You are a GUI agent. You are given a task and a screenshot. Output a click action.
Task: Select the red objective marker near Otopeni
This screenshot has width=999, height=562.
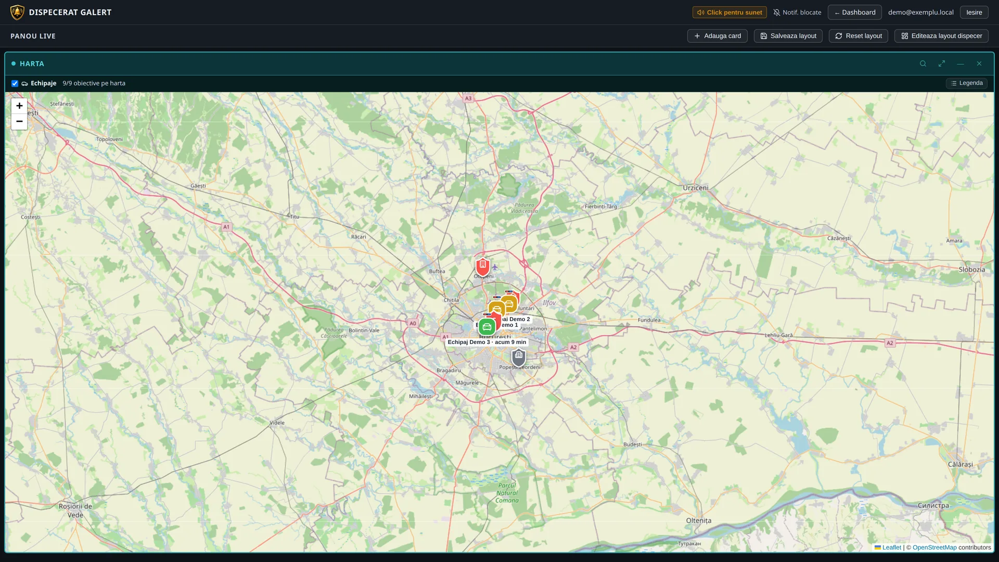pyautogui.click(x=482, y=266)
